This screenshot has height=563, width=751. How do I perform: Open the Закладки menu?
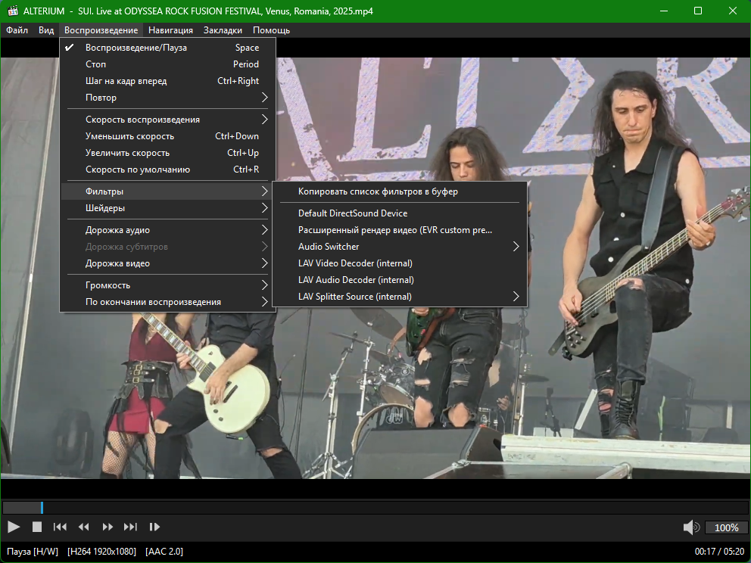[x=223, y=30]
